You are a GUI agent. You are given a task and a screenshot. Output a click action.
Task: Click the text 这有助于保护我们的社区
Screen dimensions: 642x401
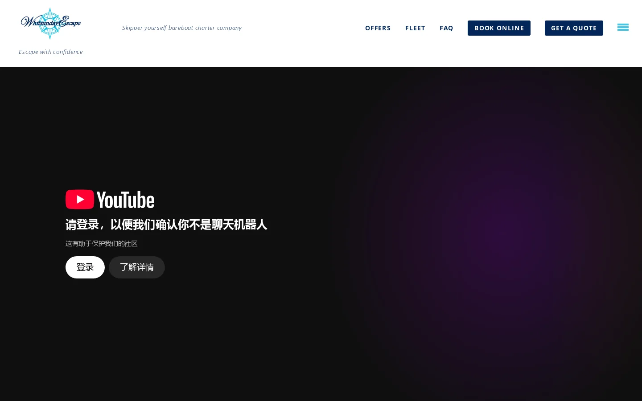(102, 244)
